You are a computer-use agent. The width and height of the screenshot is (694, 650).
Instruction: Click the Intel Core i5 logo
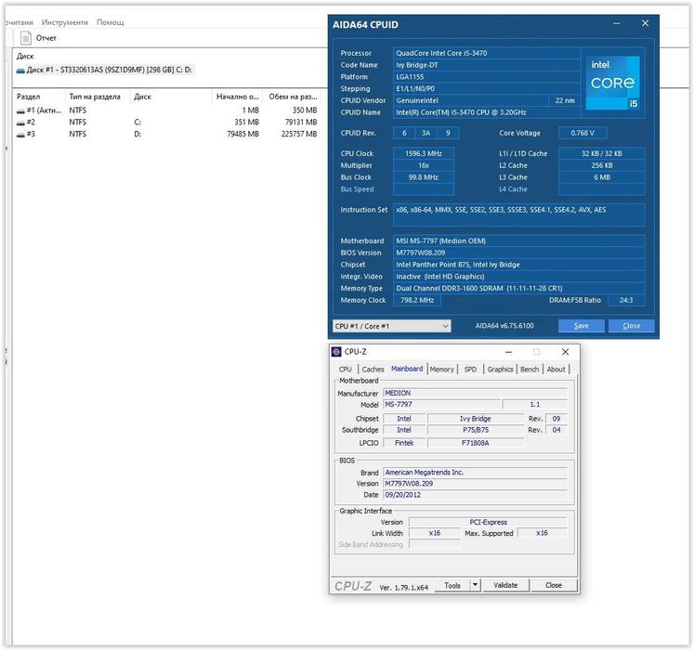pos(612,83)
